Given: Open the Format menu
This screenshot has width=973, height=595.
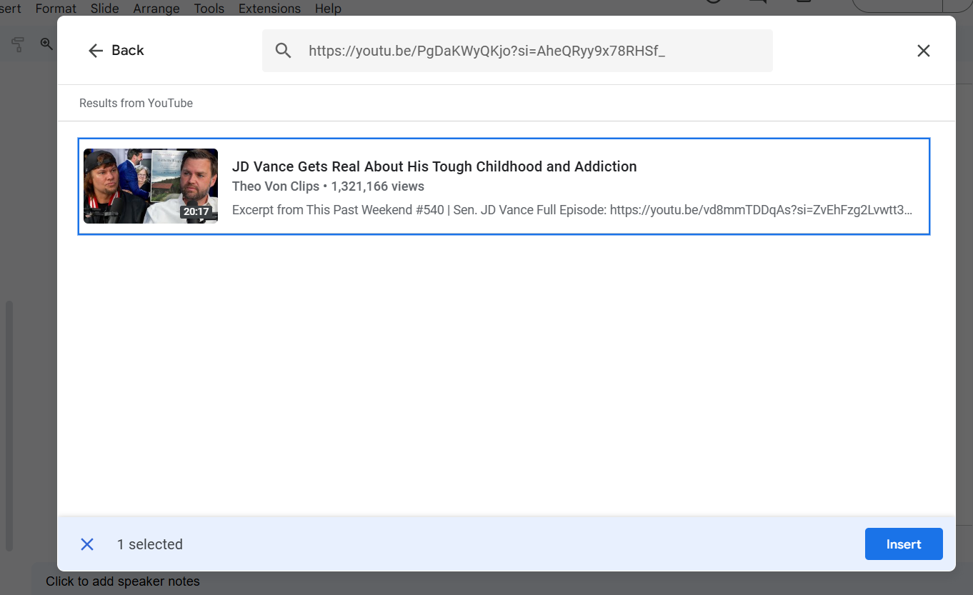Looking at the screenshot, I should click(x=56, y=9).
